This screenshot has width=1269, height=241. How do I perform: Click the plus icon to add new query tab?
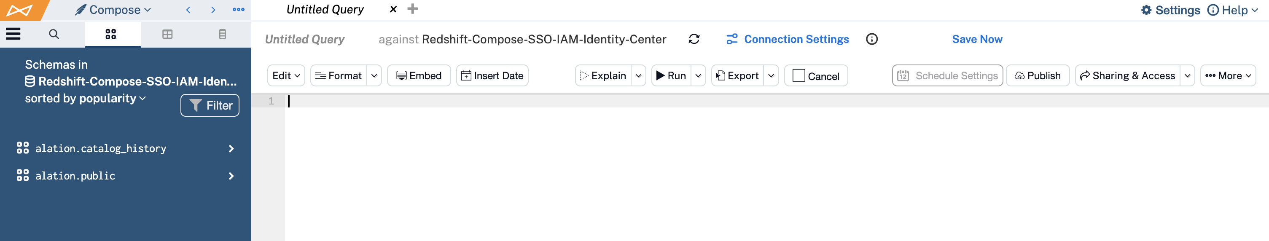pos(412,9)
